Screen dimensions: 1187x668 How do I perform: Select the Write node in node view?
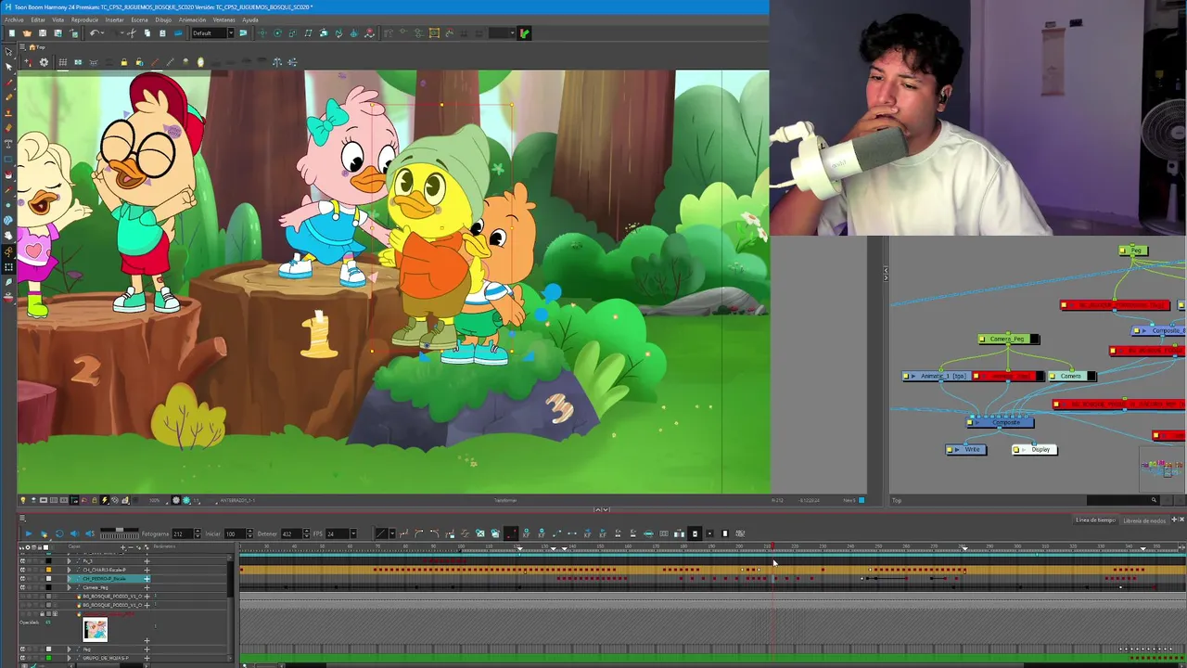click(x=966, y=450)
